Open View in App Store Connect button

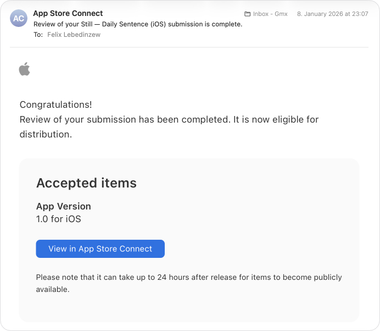(x=100, y=249)
